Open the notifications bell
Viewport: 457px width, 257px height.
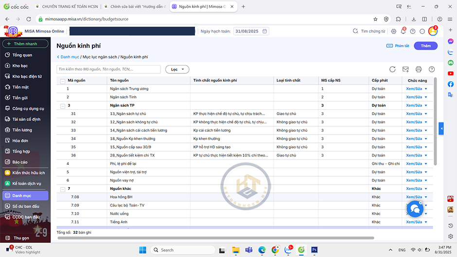click(x=404, y=31)
